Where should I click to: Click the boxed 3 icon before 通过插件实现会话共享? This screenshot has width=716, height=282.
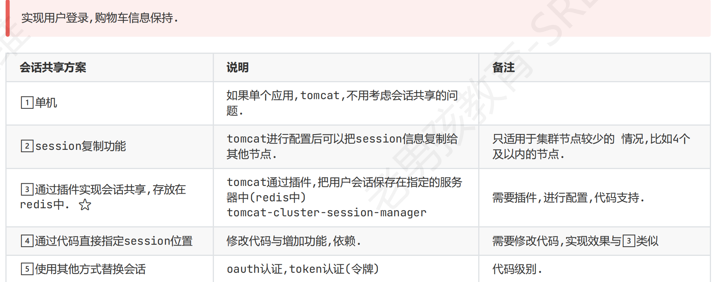click(27, 189)
